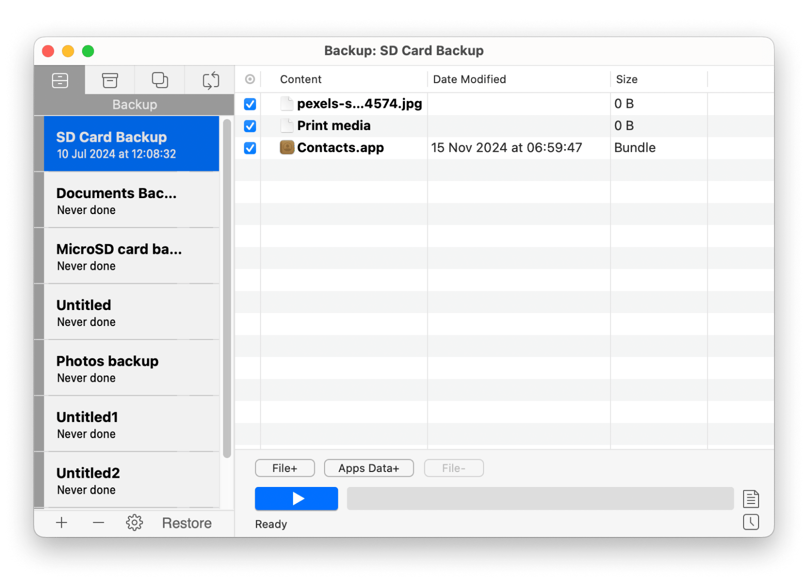This screenshot has width=805, height=586.
Task: Click the pexels jpg file icon
Action: point(287,104)
